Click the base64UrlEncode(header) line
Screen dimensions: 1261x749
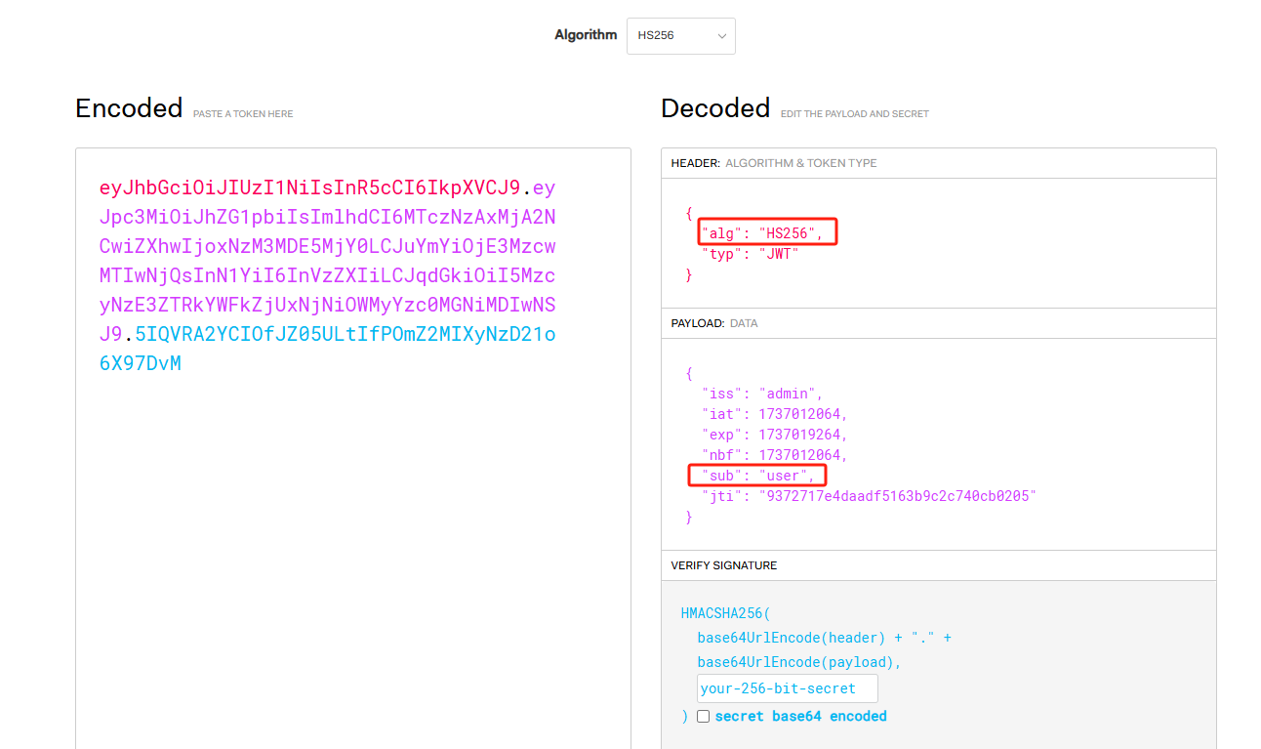click(x=824, y=638)
